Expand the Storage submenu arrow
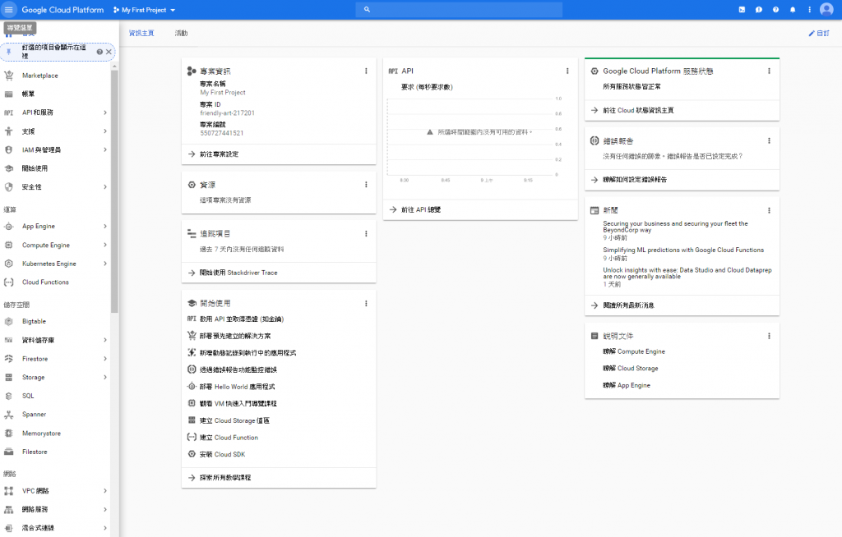842x537 pixels. (104, 377)
